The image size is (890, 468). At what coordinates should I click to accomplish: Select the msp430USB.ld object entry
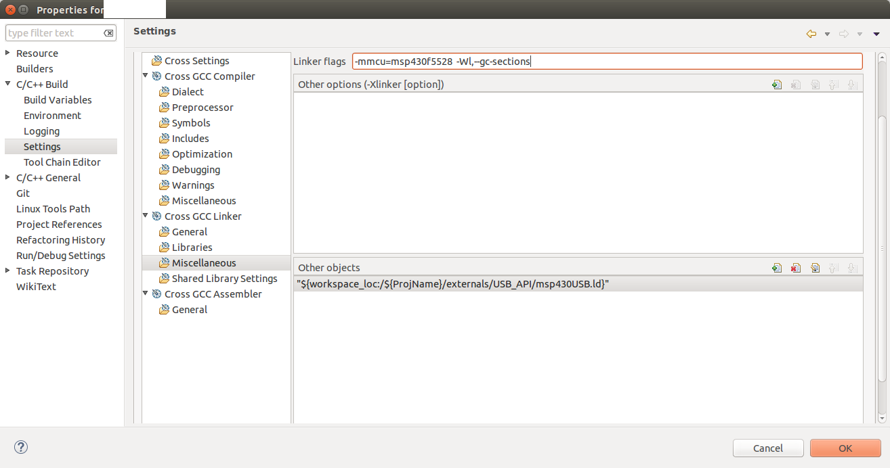[578, 284]
